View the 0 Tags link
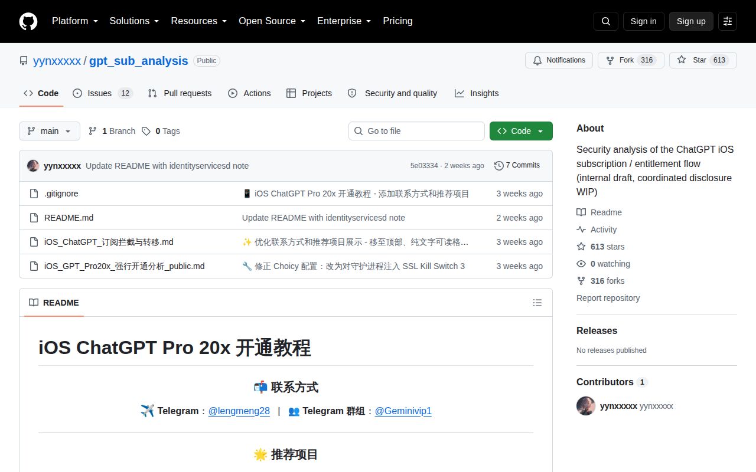The height and width of the screenshot is (472, 756). coord(161,131)
